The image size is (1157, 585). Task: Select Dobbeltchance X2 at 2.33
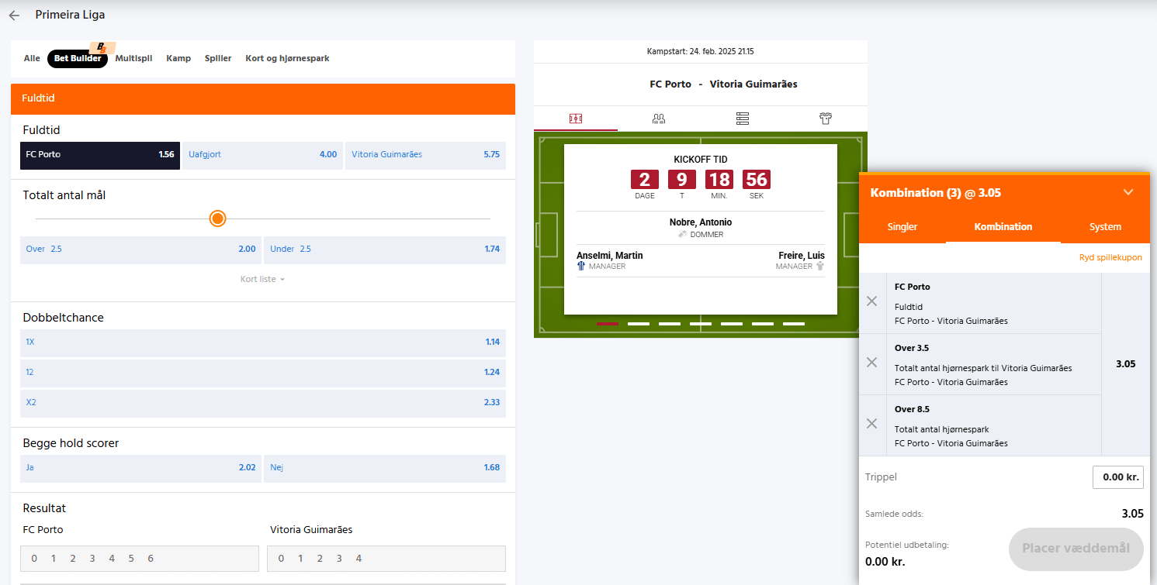(263, 403)
